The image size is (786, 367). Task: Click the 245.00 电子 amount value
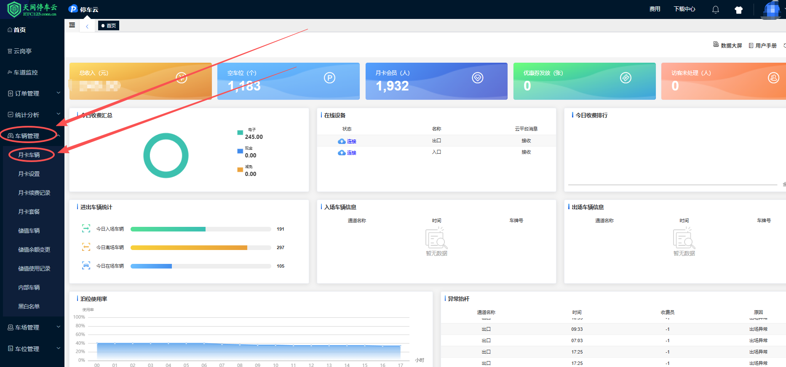tap(254, 137)
